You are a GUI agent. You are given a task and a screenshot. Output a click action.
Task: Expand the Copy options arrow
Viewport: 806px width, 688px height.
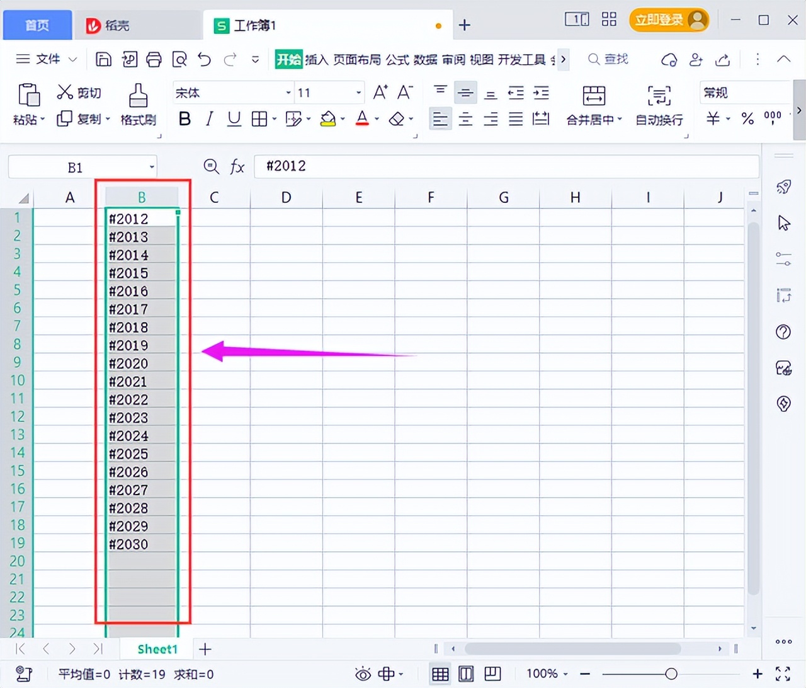tap(108, 119)
